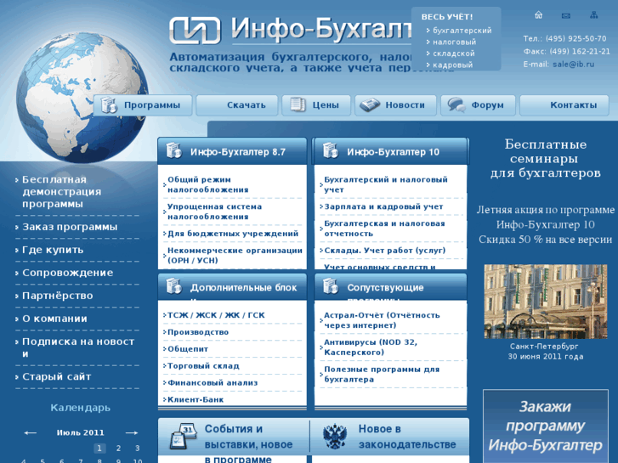Image resolution: width=618 pixels, height=463 pixels.
Task: Open Бесплатные семинары для бухгалтеров heading
Action: click(546, 159)
